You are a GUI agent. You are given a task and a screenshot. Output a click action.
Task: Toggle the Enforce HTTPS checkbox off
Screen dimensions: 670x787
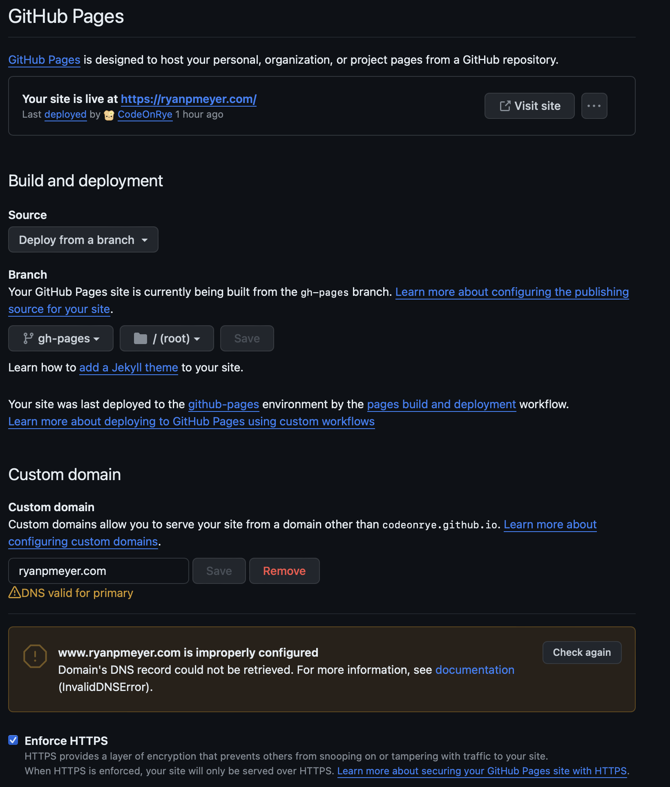[13, 740]
